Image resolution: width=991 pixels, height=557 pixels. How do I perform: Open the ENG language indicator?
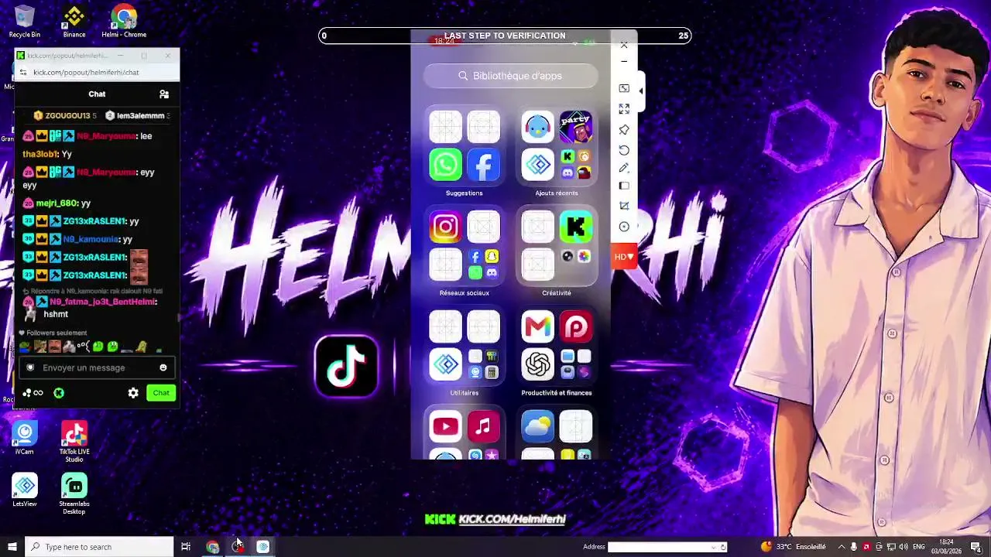coord(919,547)
